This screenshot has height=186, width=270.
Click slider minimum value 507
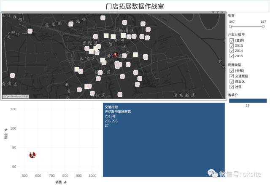[x=232, y=21]
